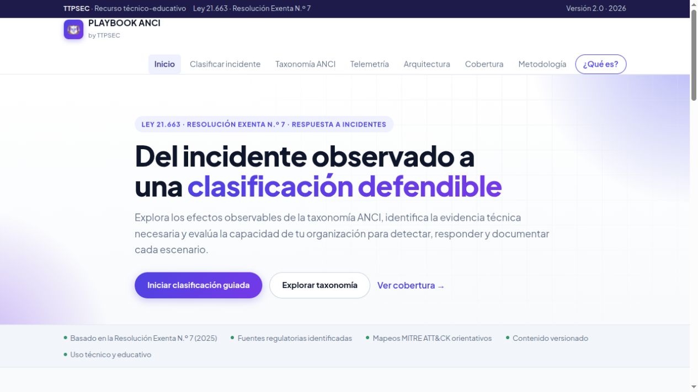Image resolution: width=698 pixels, height=392 pixels.
Task: Go to the Metodología page
Action: pyautogui.click(x=542, y=64)
